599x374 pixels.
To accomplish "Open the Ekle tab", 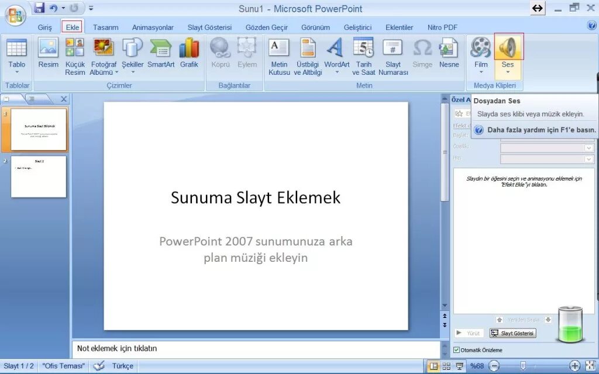I will (72, 27).
